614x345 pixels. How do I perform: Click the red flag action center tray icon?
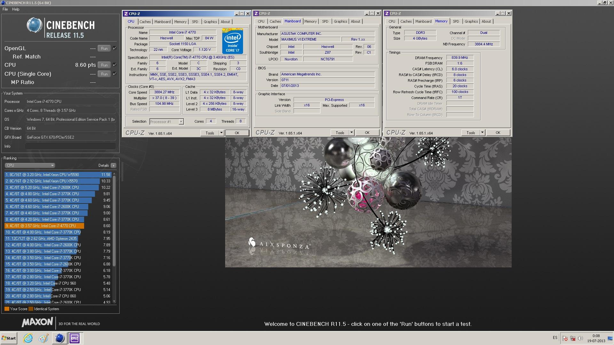[565, 338]
